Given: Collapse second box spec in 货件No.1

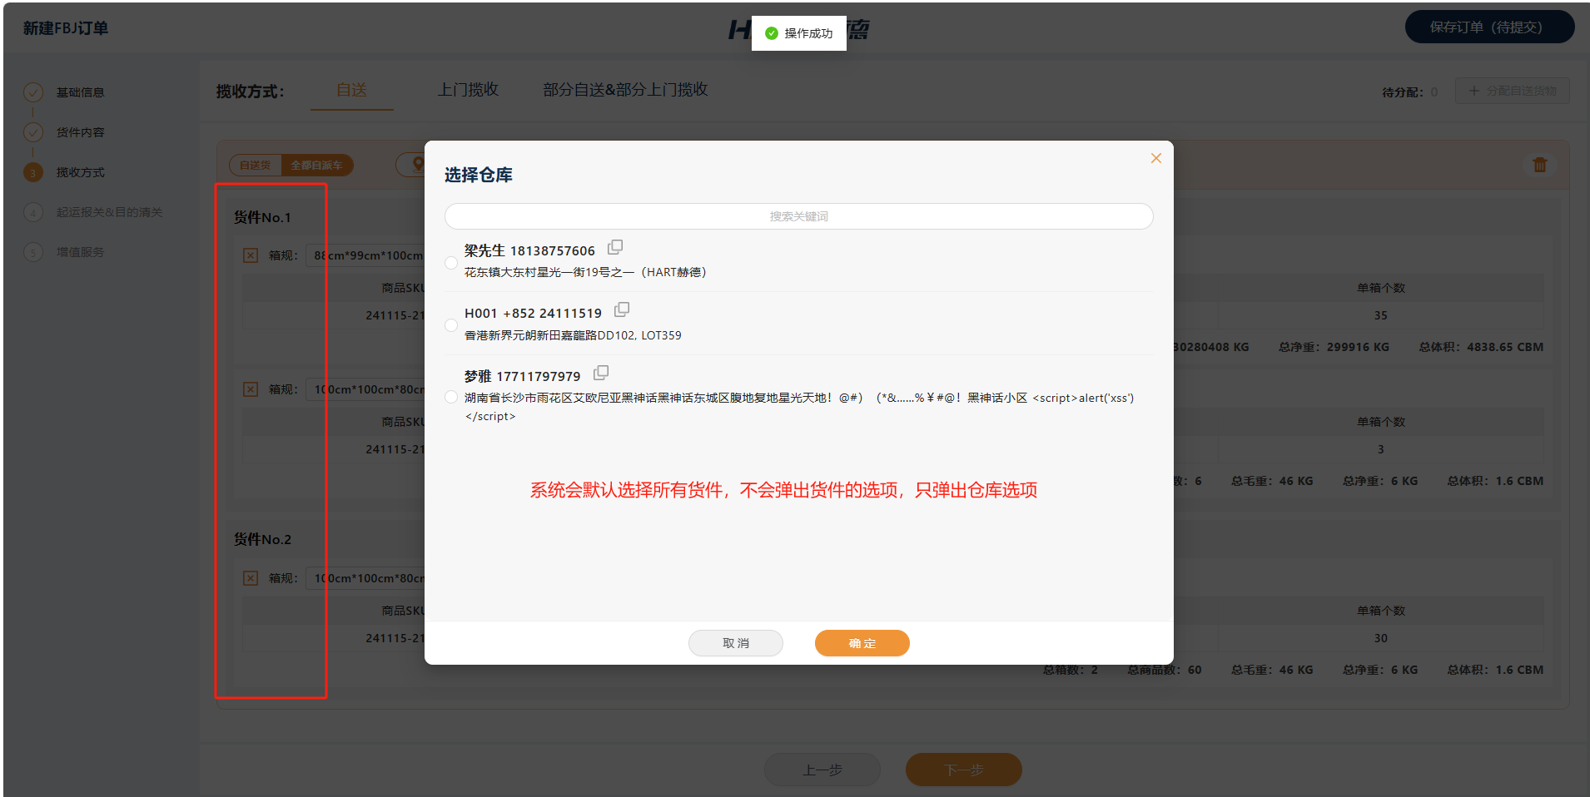Looking at the screenshot, I should [251, 389].
